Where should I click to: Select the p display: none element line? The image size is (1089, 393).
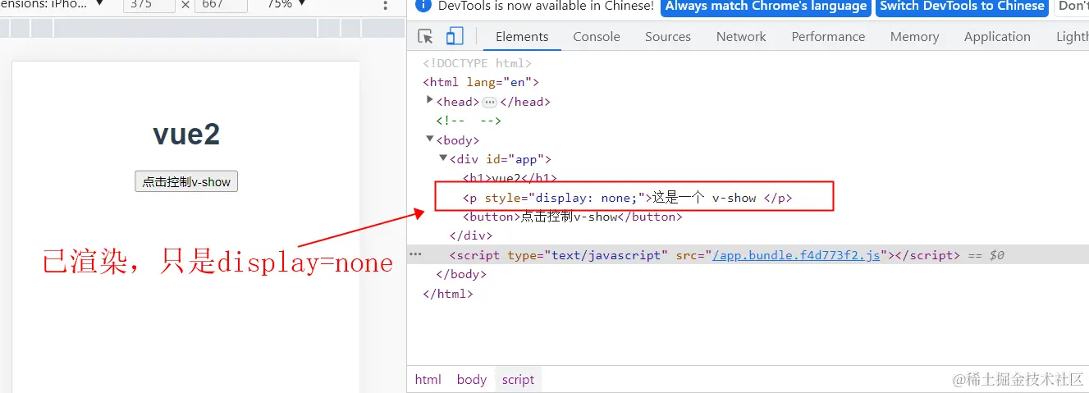628,198
